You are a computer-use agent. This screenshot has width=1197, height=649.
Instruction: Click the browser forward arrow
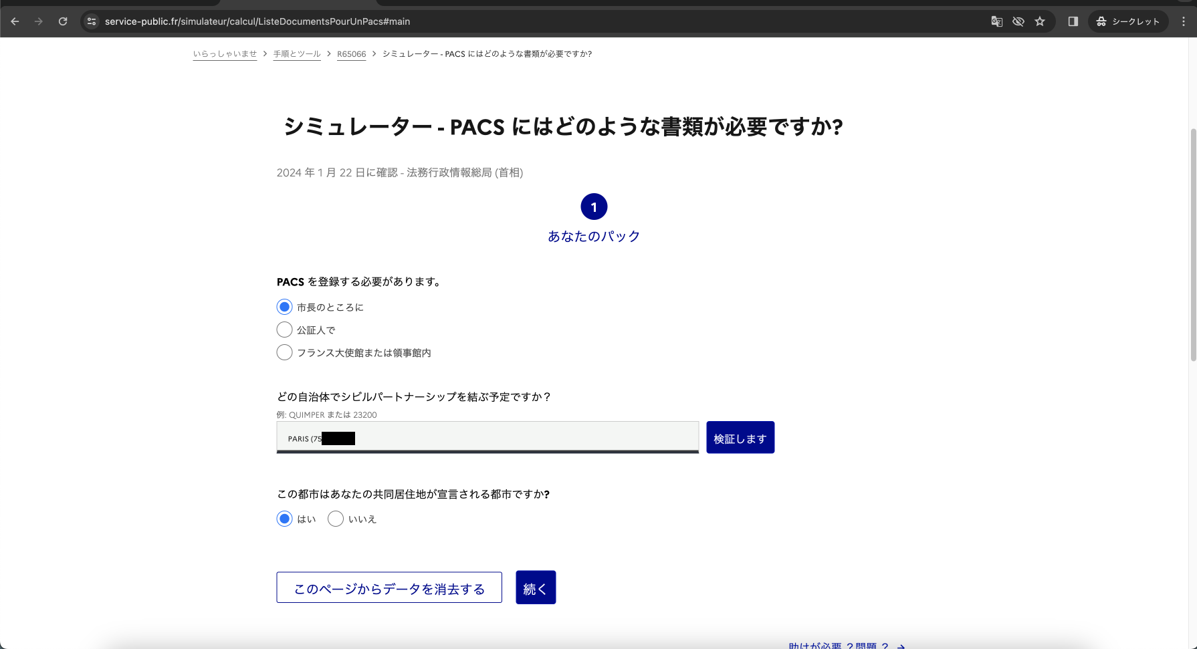click(39, 21)
